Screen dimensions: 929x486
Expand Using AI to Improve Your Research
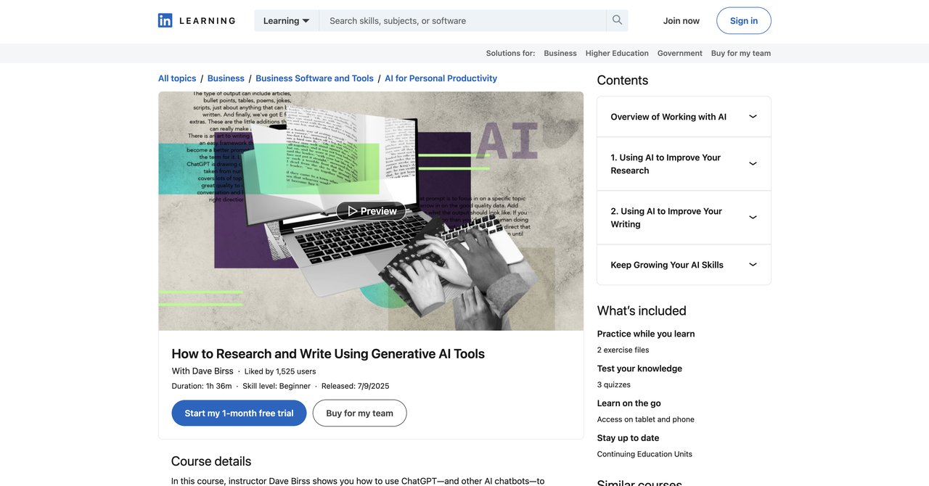pyautogui.click(x=684, y=164)
